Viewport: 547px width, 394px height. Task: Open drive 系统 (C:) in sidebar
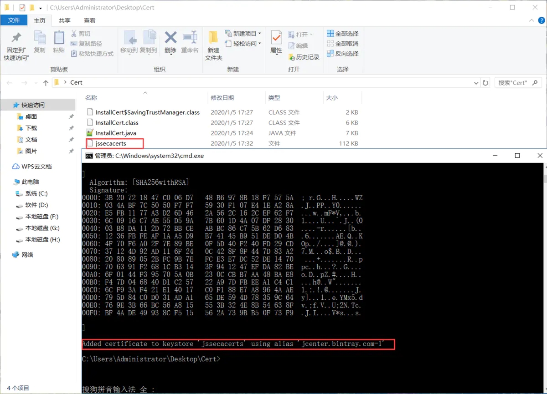[x=36, y=193]
